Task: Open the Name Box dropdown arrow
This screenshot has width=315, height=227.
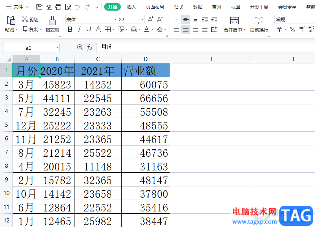Action: (57, 47)
